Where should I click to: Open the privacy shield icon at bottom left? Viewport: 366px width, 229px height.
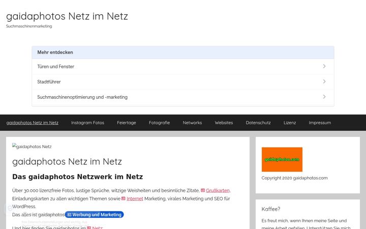[x=10, y=209]
